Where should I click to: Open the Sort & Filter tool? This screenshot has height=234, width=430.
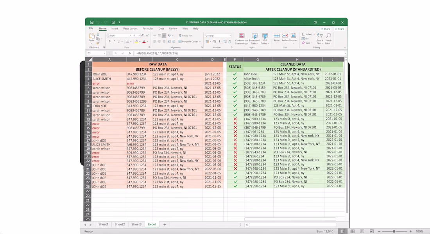point(320,39)
